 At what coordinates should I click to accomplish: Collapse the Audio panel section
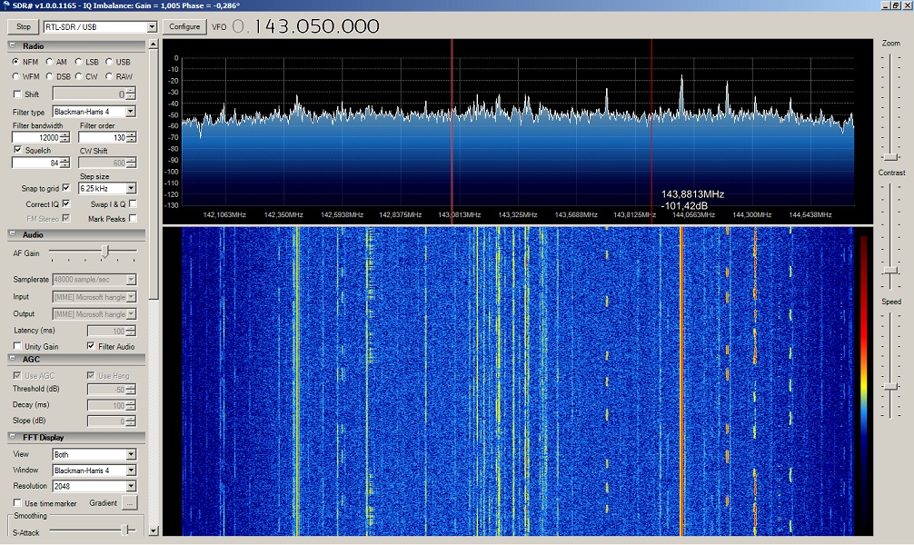click(14, 234)
